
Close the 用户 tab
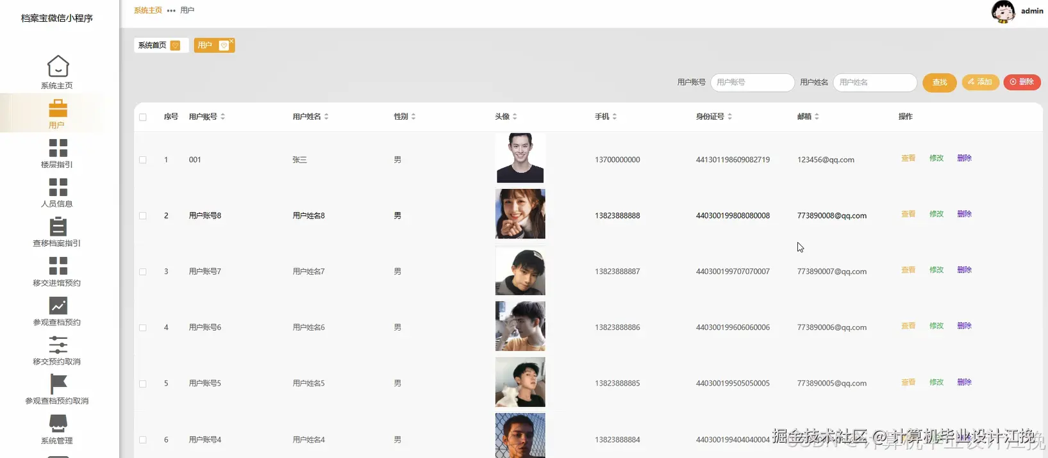point(231,41)
